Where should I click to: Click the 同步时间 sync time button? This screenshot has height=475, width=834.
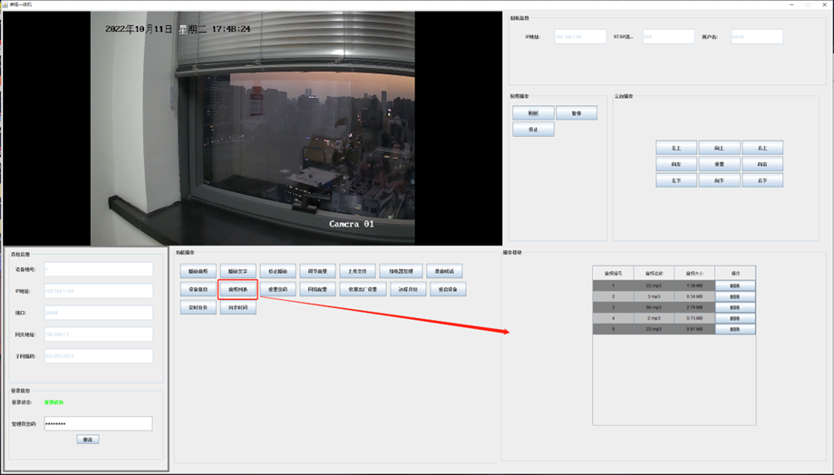(238, 307)
